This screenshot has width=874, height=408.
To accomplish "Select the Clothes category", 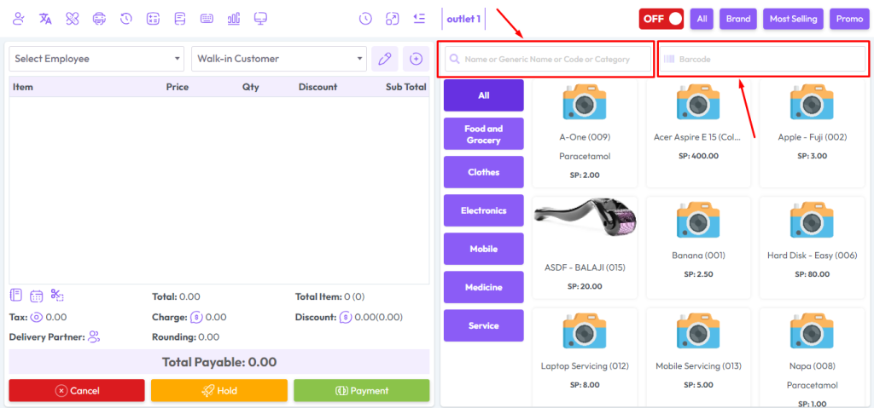I will coord(484,172).
